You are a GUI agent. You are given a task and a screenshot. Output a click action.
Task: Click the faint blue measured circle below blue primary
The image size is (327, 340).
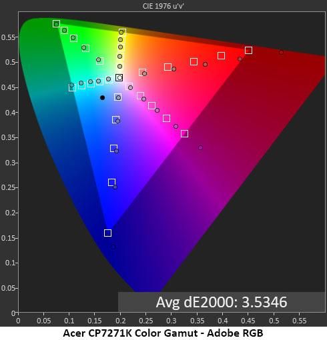pos(113,247)
